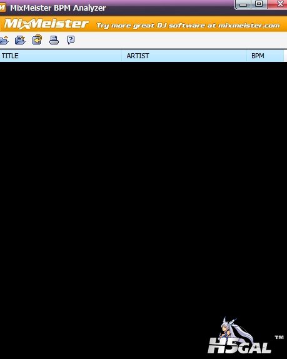
Task: Maximize the BPM Analyzer window
Action: (259, 4)
